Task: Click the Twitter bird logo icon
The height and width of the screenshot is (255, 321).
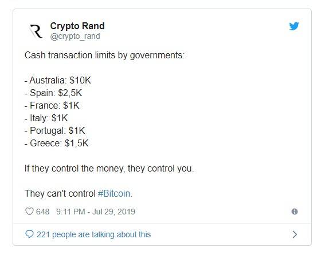Action: point(294,26)
